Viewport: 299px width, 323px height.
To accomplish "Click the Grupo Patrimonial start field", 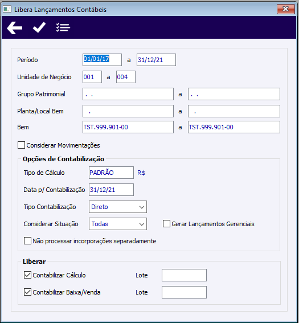I will pos(128,94).
